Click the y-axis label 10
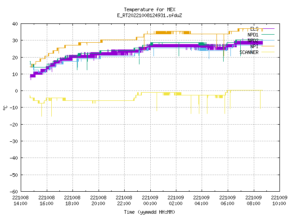Screen dimensions: 288x216 [x=15, y=74]
